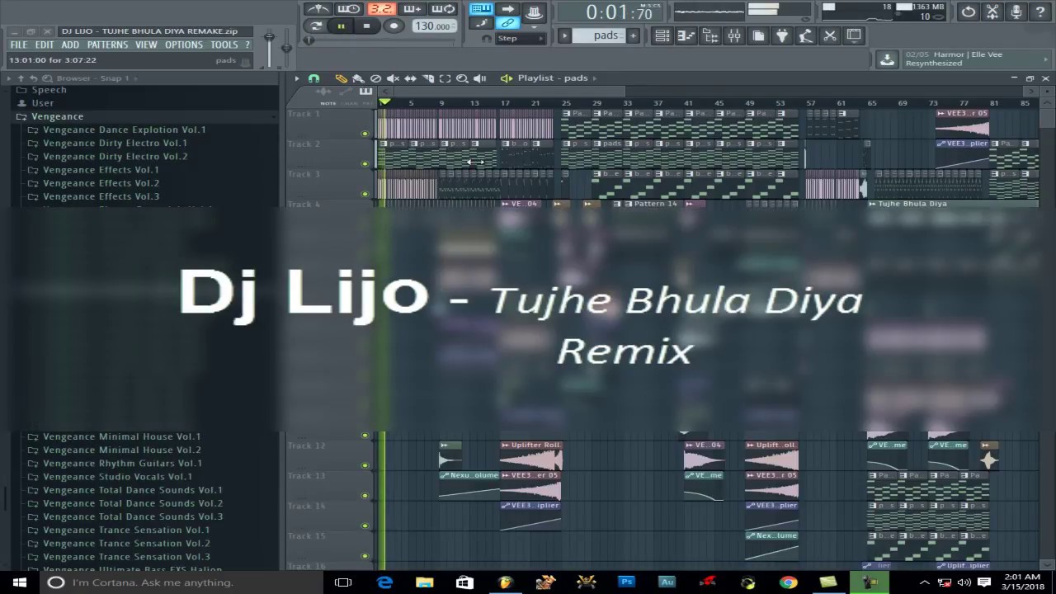Open the download news panel icon
The image size is (1056, 594).
pyautogui.click(x=888, y=59)
